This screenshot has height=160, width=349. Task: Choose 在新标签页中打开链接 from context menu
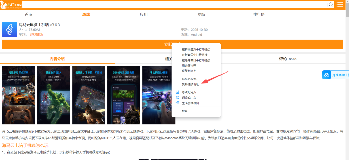pos(196,50)
